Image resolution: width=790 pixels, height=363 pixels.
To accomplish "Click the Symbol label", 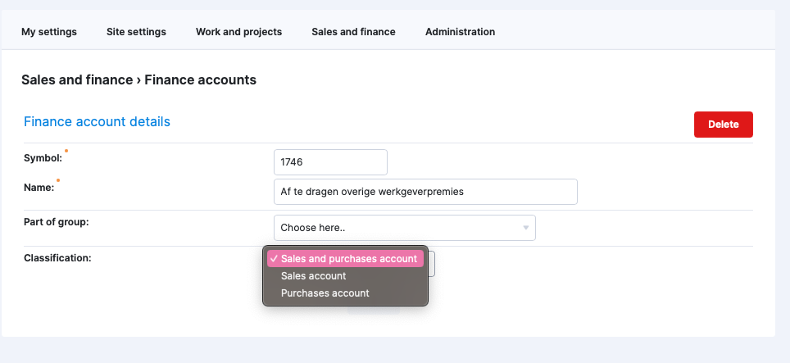I will tap(43, 157).
